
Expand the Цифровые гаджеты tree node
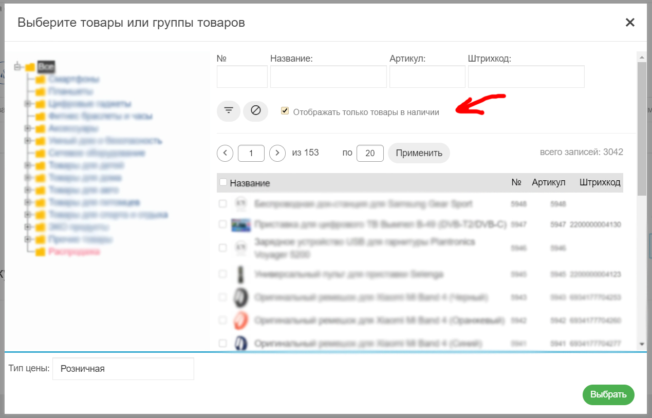coord(27,104)
